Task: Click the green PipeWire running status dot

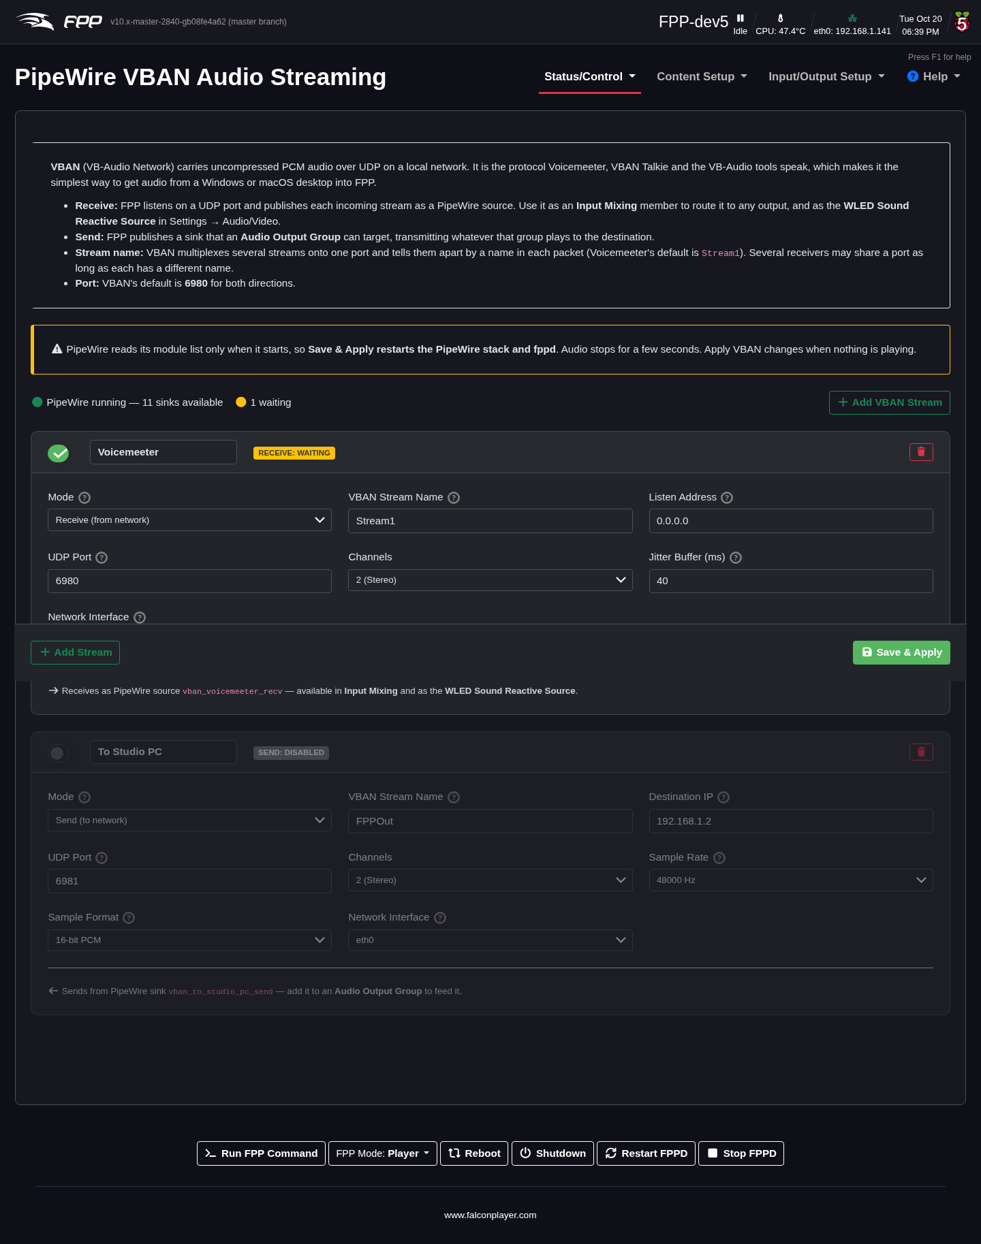Action: 37,402
